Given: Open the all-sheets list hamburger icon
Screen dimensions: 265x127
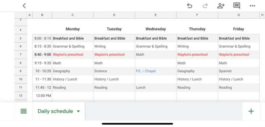Looking at the screenshot, I should pos(24,111).
